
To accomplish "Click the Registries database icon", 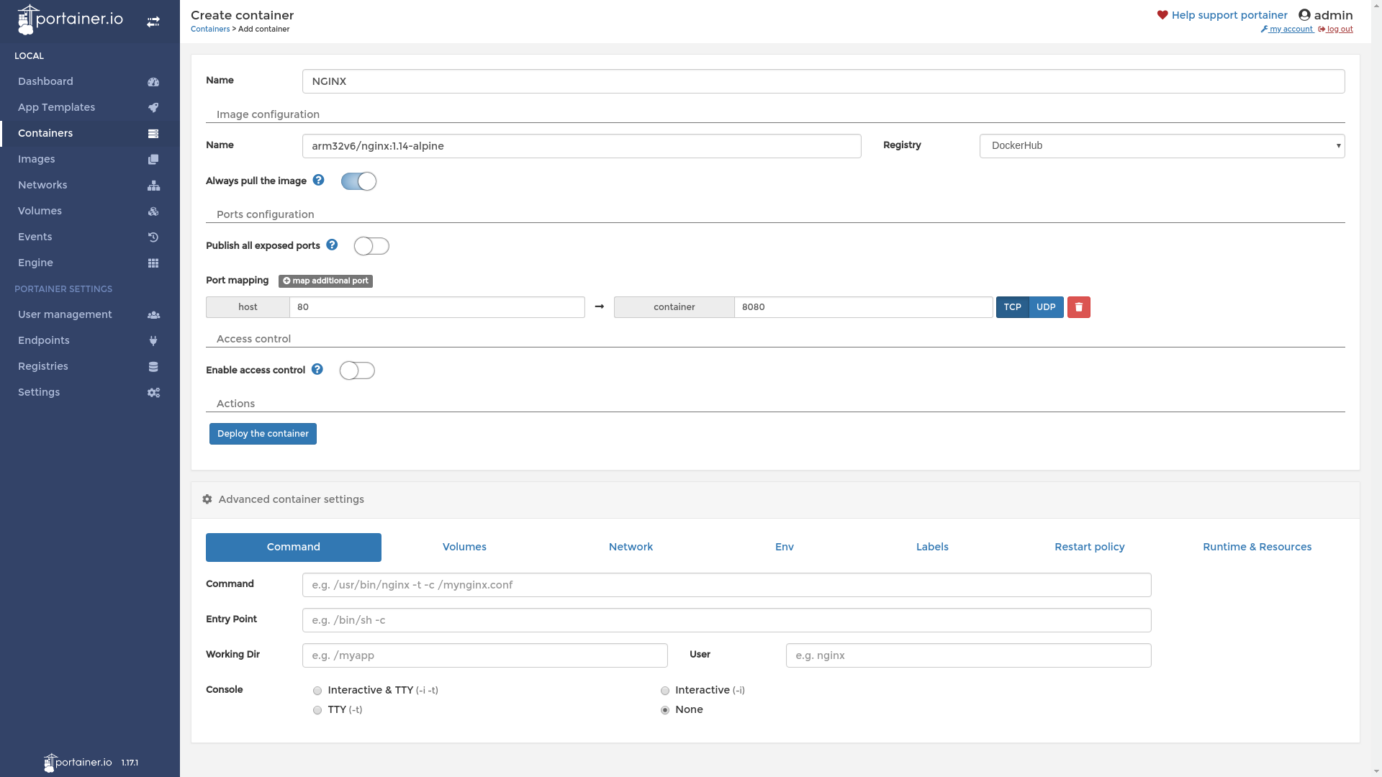I will click(x=153, y=367).
